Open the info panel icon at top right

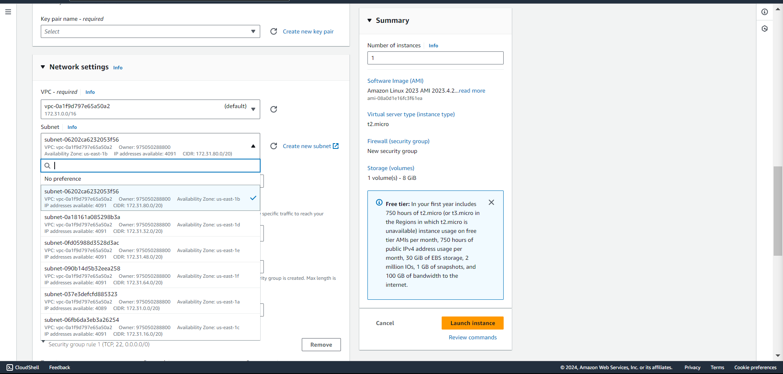point(765,12)
